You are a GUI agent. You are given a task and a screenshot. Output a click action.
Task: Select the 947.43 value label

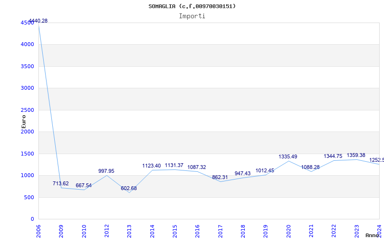[x=242, y=173]
